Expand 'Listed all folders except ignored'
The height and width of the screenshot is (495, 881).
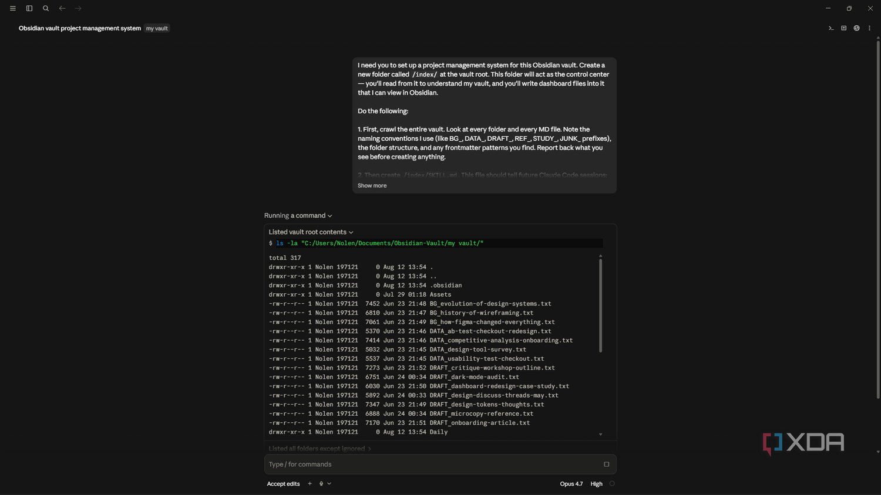pos(320,449)
